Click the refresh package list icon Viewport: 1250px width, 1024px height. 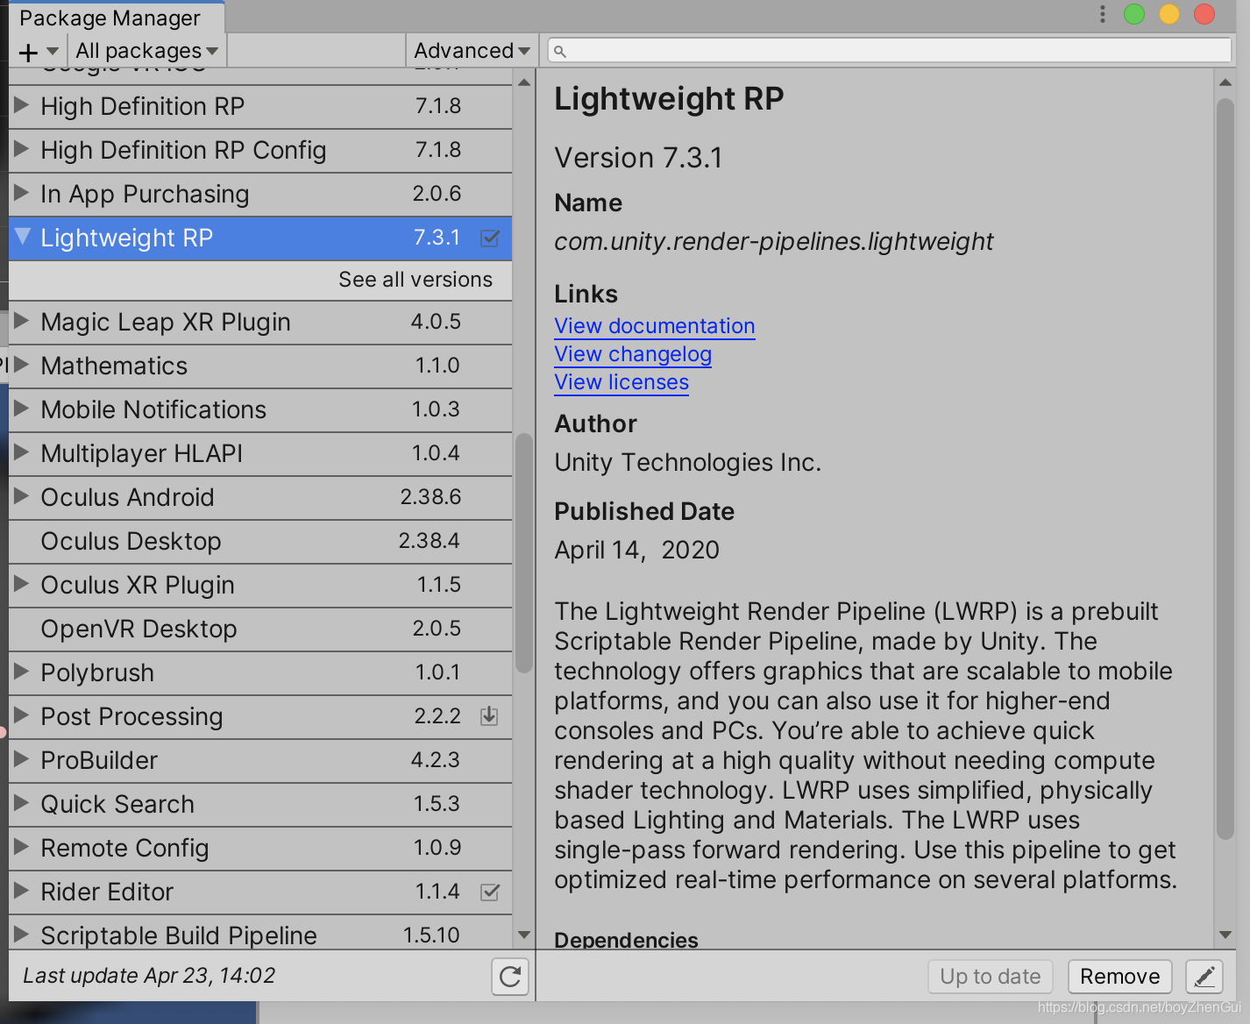(510, 976)
